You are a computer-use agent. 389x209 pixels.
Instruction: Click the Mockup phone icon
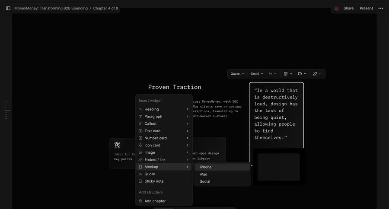[140, 167]
